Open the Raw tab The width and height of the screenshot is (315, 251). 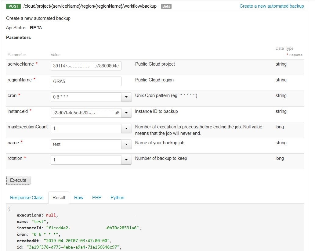point(79,198)
